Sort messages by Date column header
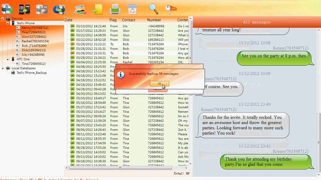 pyautogui.click(x=68, y=20)
